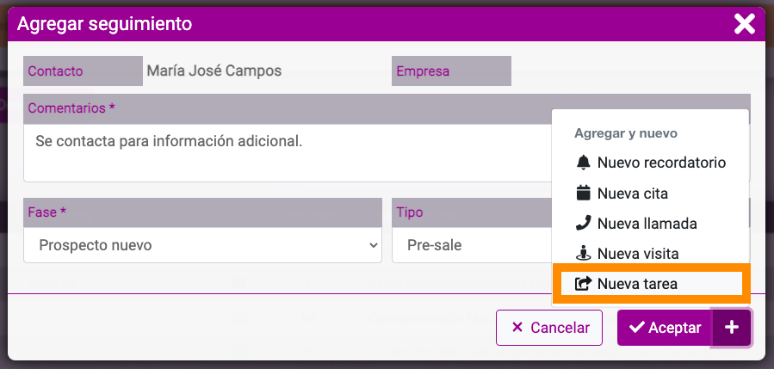
Task: Confirm with the Aceptar button
Action: 665,328
